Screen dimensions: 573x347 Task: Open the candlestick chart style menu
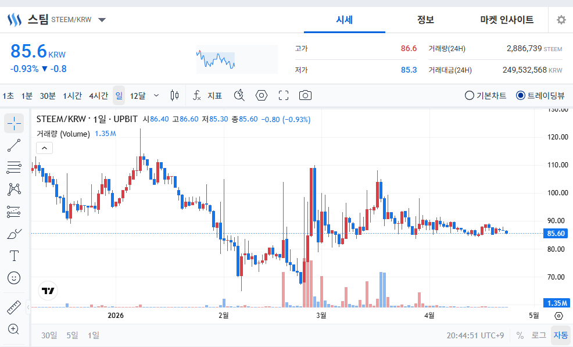175,96
